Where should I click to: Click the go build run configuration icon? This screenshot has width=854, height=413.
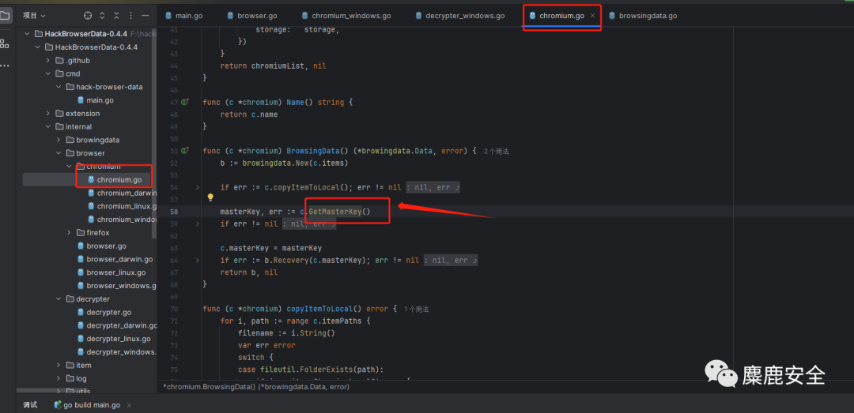tap(57, 405)
